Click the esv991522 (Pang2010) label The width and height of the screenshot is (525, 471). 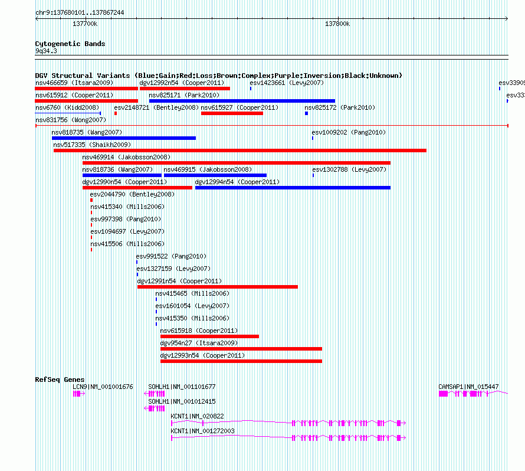tap(171, 256)
